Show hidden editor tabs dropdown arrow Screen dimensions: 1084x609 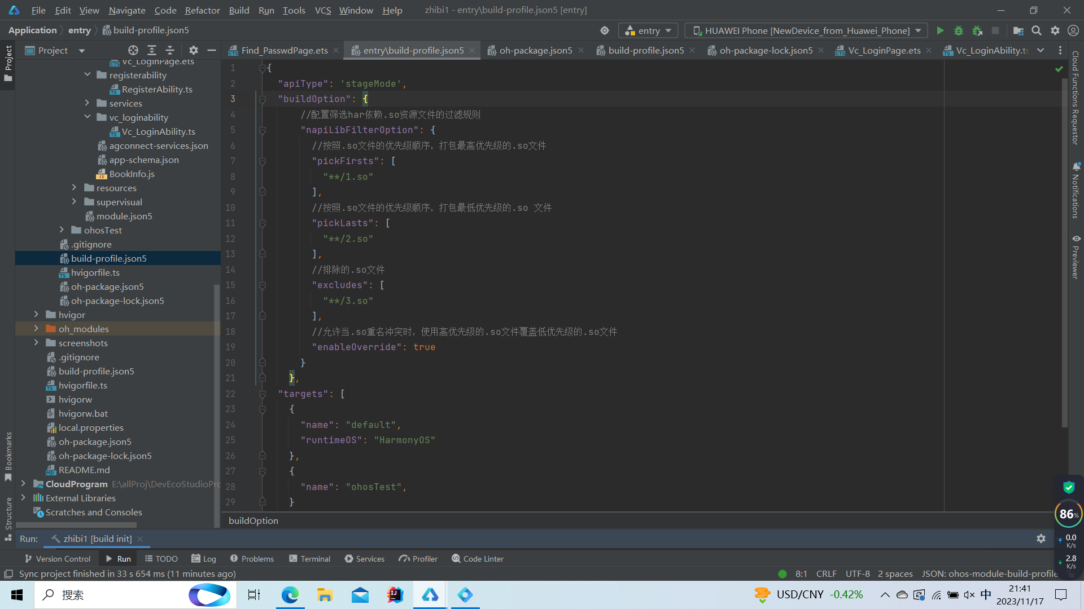pos(1041,50)
